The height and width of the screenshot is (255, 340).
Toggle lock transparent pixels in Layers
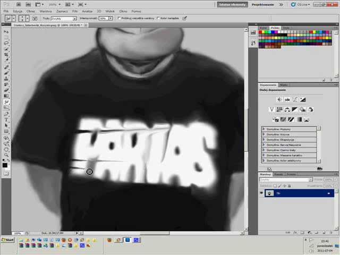[275, 186]
